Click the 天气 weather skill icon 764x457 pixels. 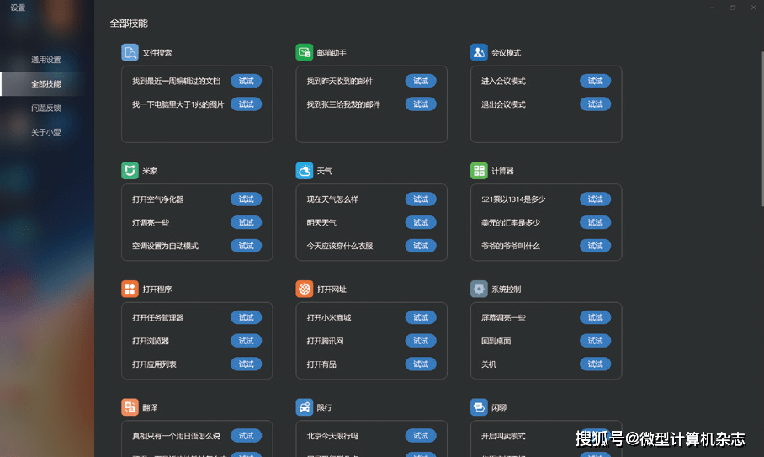tap(305, 171)
